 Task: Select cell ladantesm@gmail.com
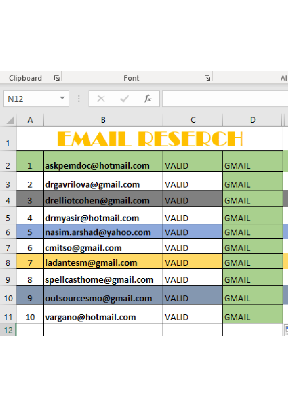(103, 262)
